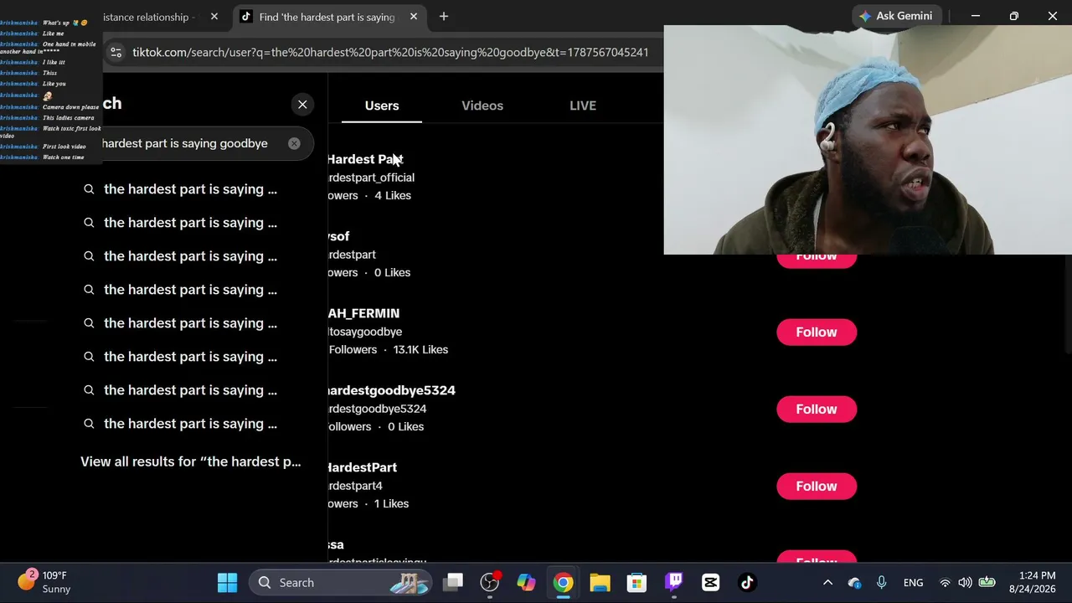This screenshot has height=603, width=1072.
Task: Open the hardestpart_official user profile
Action: (371, 178)
